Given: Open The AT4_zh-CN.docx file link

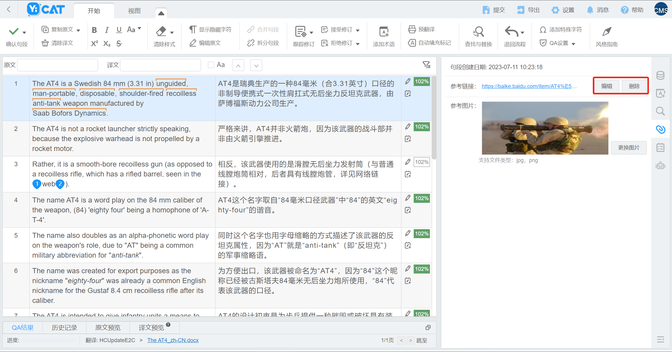Looking at the screenshot, I should pyautogui.click(x=173, y=340).
